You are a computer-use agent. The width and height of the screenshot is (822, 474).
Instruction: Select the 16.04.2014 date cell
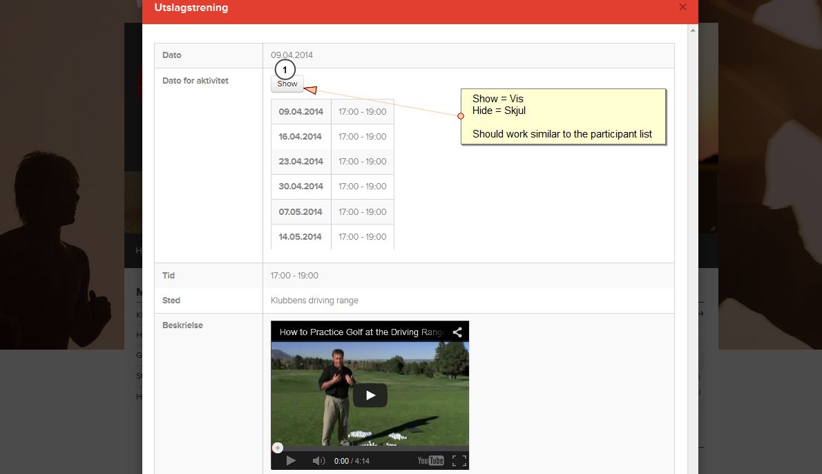[x=301, y=137]
